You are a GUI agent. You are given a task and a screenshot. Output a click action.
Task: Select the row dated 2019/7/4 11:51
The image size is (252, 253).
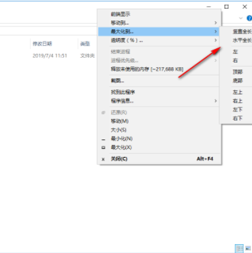pyautogui.click(x=50, y=56)
